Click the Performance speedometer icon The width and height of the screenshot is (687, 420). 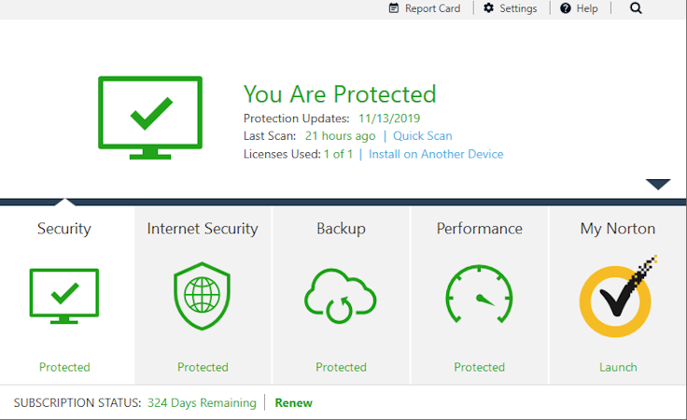tap(479, 294)
